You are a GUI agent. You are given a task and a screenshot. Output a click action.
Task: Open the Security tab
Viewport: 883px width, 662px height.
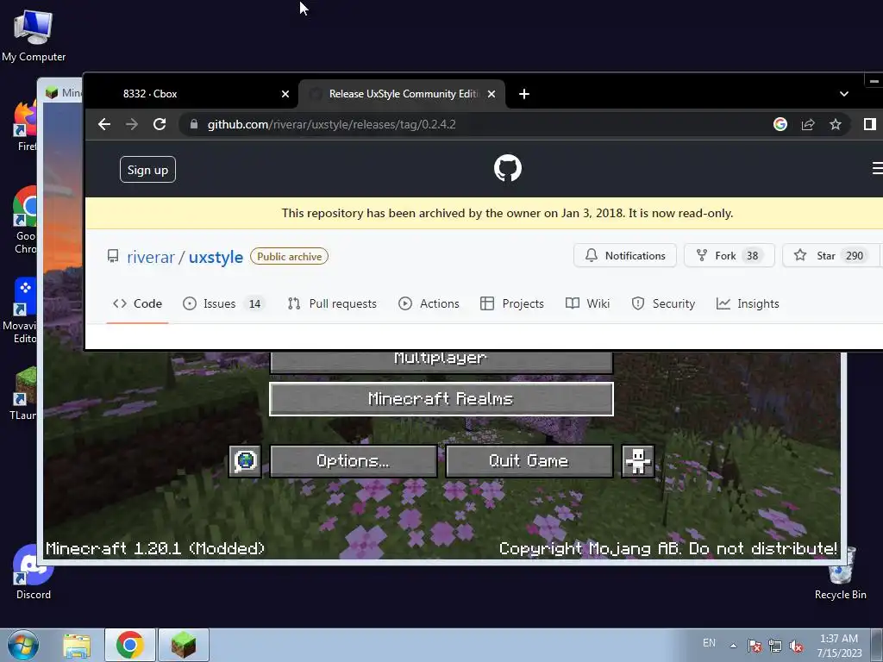click(x=663, y=303)
